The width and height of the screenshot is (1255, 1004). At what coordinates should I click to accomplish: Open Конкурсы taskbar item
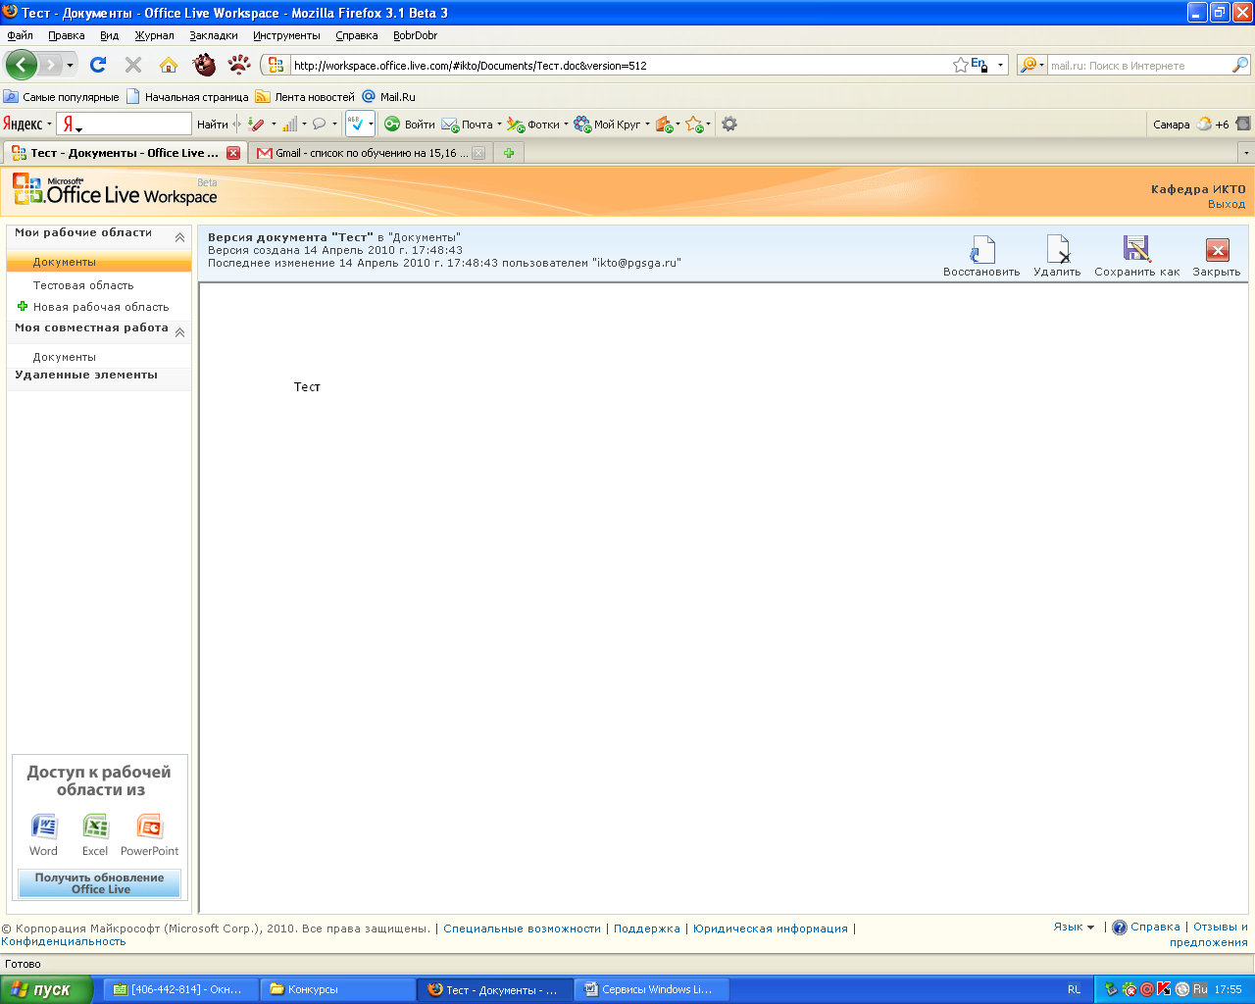(x=337, y=989)
